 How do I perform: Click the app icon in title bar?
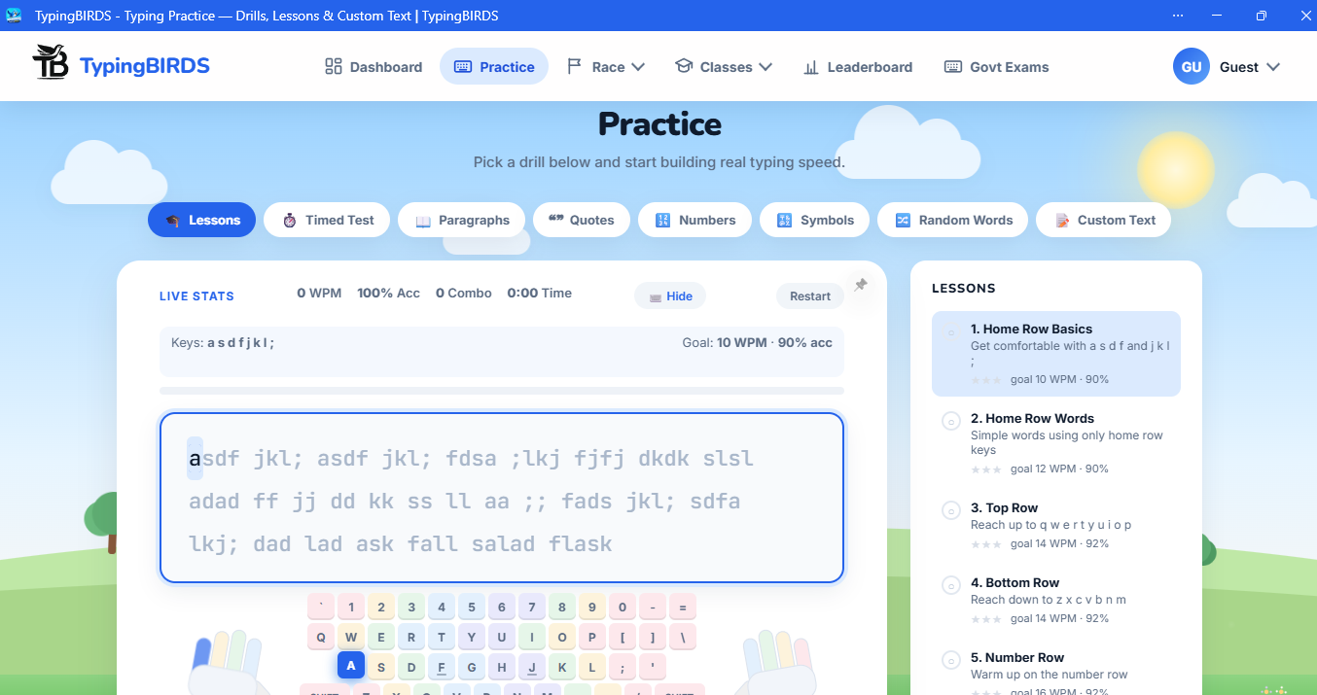(14, 16)
